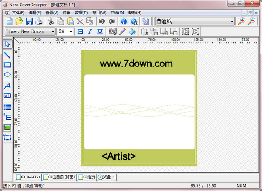Screen dimensions: 262x191
Task: Open object properties icon in toolbar
Action: coord(90,21)
